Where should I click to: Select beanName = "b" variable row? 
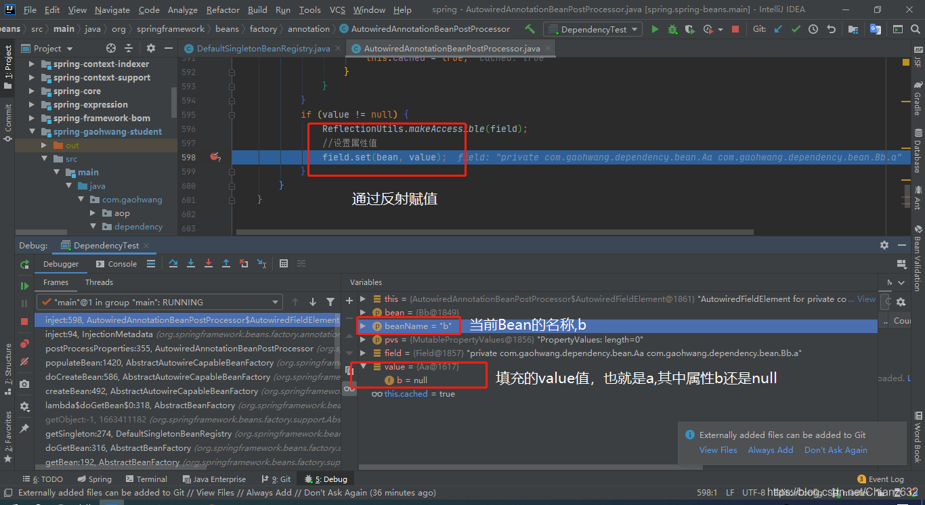[618, 326]
